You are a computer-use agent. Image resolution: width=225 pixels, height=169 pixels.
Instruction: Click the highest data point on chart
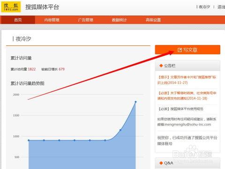click(135, 102)
